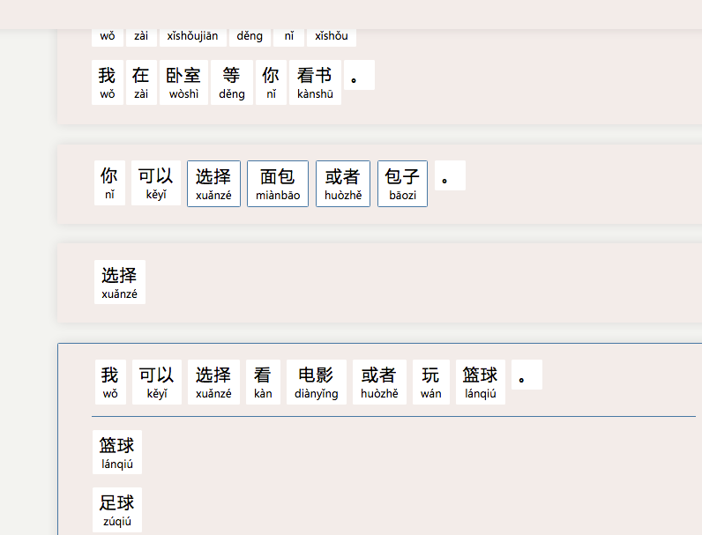Image resolution: width=702 pixels, height=535 pixels.
Task: Select 可以 in the 电影 sentence
Action: (x=155, y=383)
